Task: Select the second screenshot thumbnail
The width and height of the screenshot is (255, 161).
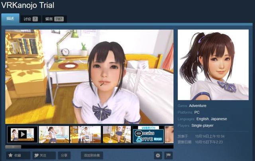Action: click(x=54, y=134)
